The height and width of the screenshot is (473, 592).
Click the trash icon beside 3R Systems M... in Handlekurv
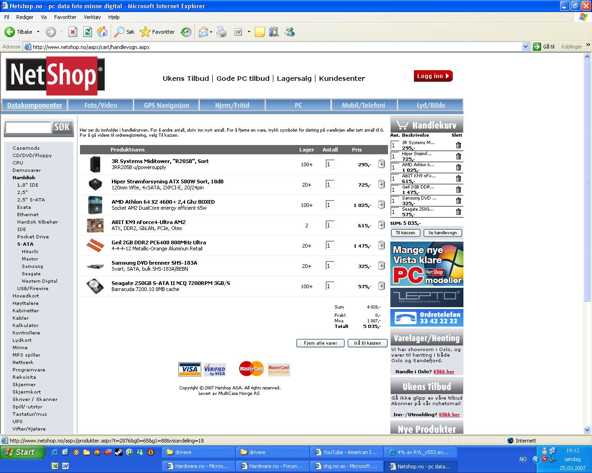[458, 145]
